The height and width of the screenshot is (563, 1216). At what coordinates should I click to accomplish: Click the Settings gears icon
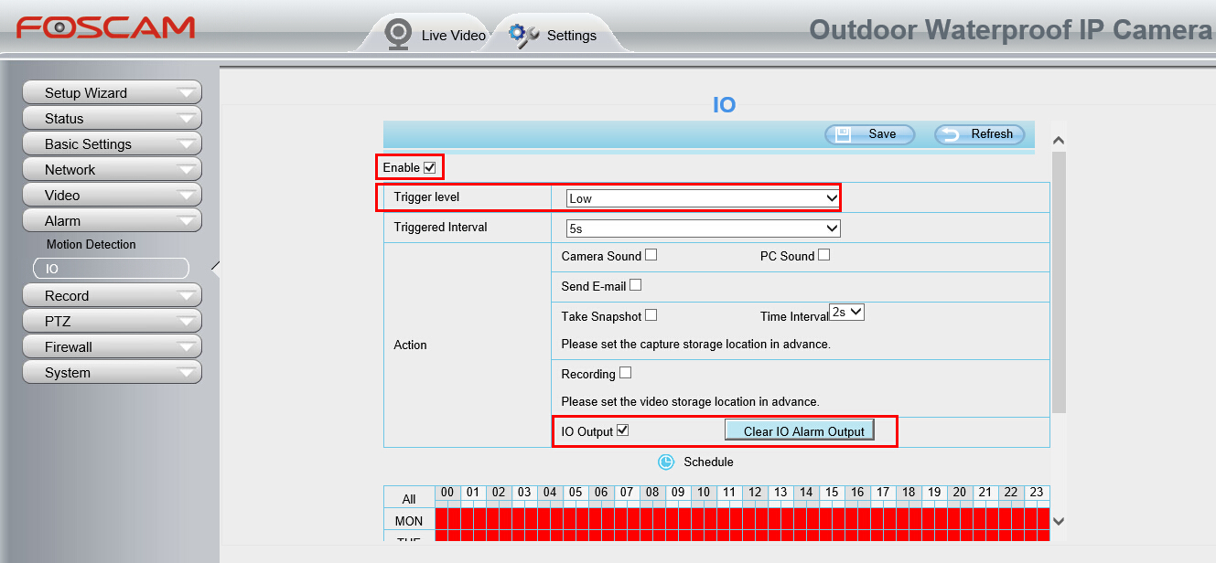[523, 35]
